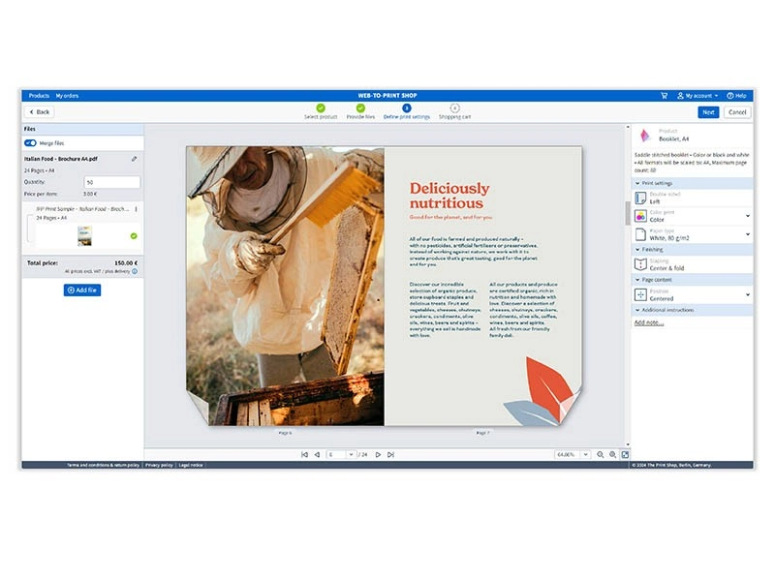Click the Next button
This screenshot has width=775, height=581.
(x=708, y=112)
